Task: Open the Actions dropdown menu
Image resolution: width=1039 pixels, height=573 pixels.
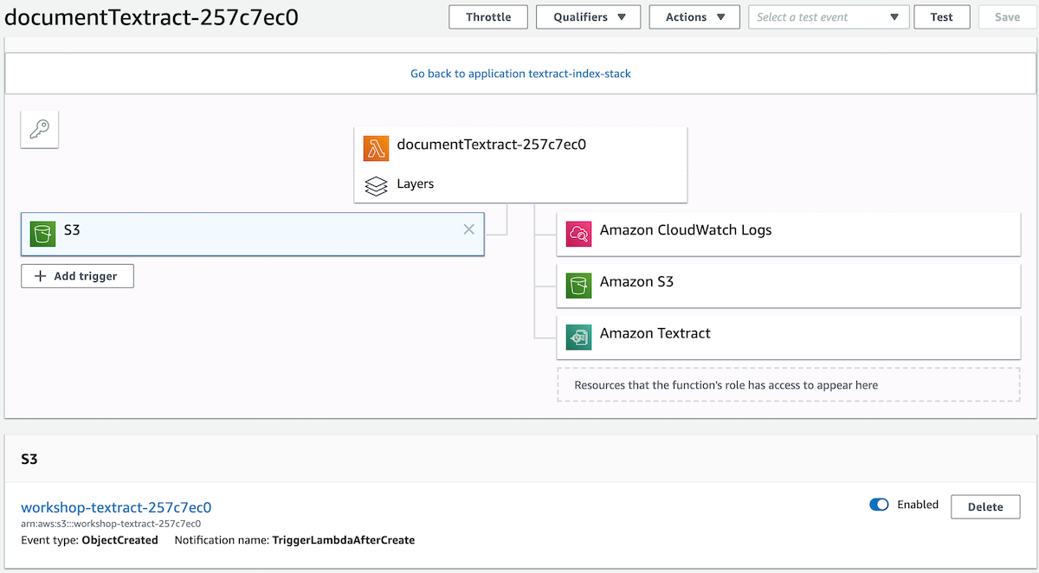Action: pyautogui.click(x=694, y=17)
